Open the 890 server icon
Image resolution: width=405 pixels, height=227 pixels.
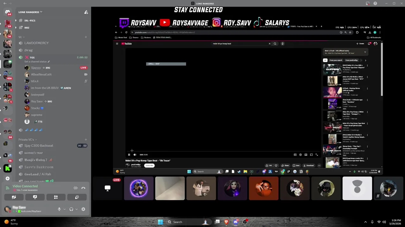[x=8, y=54]
